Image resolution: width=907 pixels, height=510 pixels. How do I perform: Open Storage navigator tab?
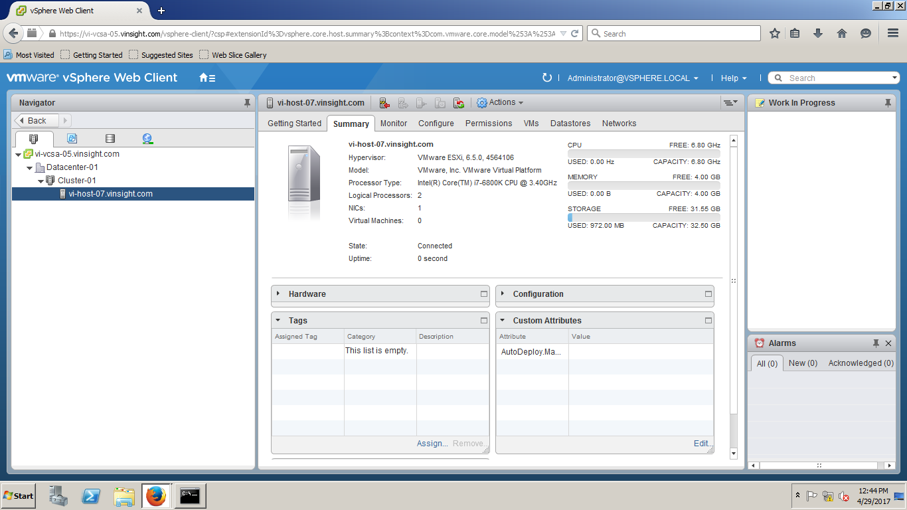tap(110, 139)
